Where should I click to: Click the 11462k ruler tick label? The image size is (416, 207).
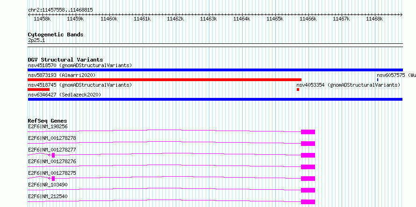175,19
